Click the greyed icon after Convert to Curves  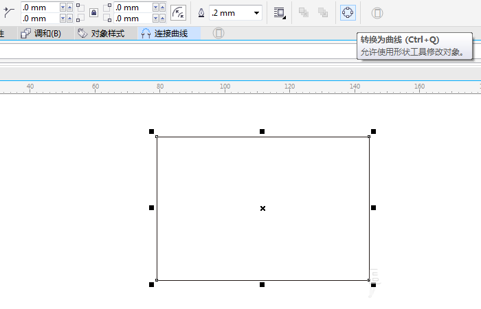377,12
